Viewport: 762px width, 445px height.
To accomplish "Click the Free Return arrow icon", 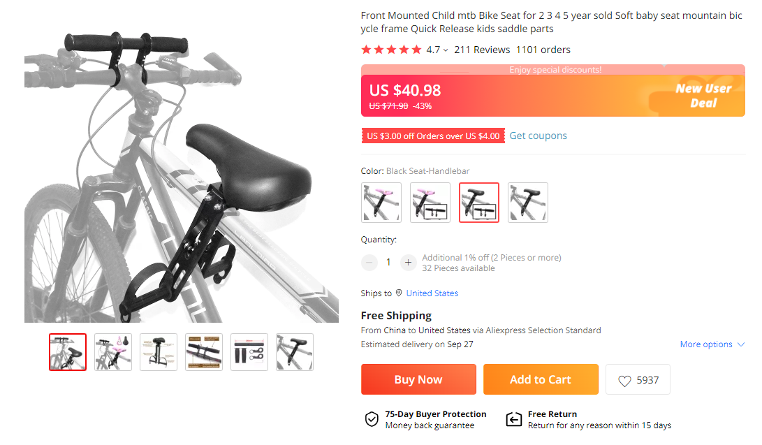I will point(514,419).
